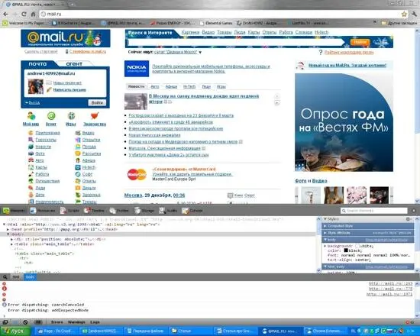Screen dimensions: 420x336
Task: Select the Hi-Tech news tab
Action: [x=189, y=86]
